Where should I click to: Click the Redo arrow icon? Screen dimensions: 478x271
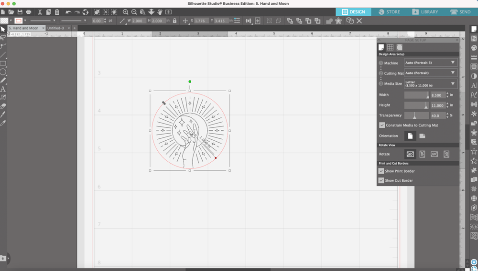[77, 12]
